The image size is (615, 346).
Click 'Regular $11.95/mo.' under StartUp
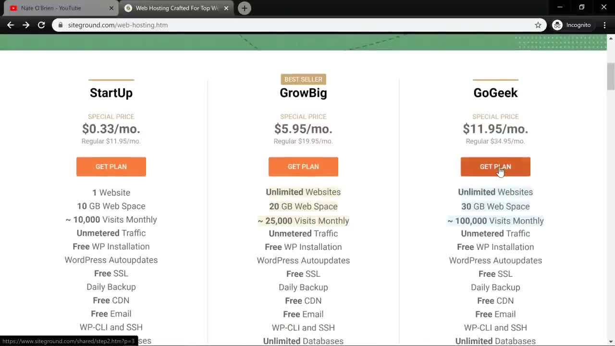(x=111, y=141)
